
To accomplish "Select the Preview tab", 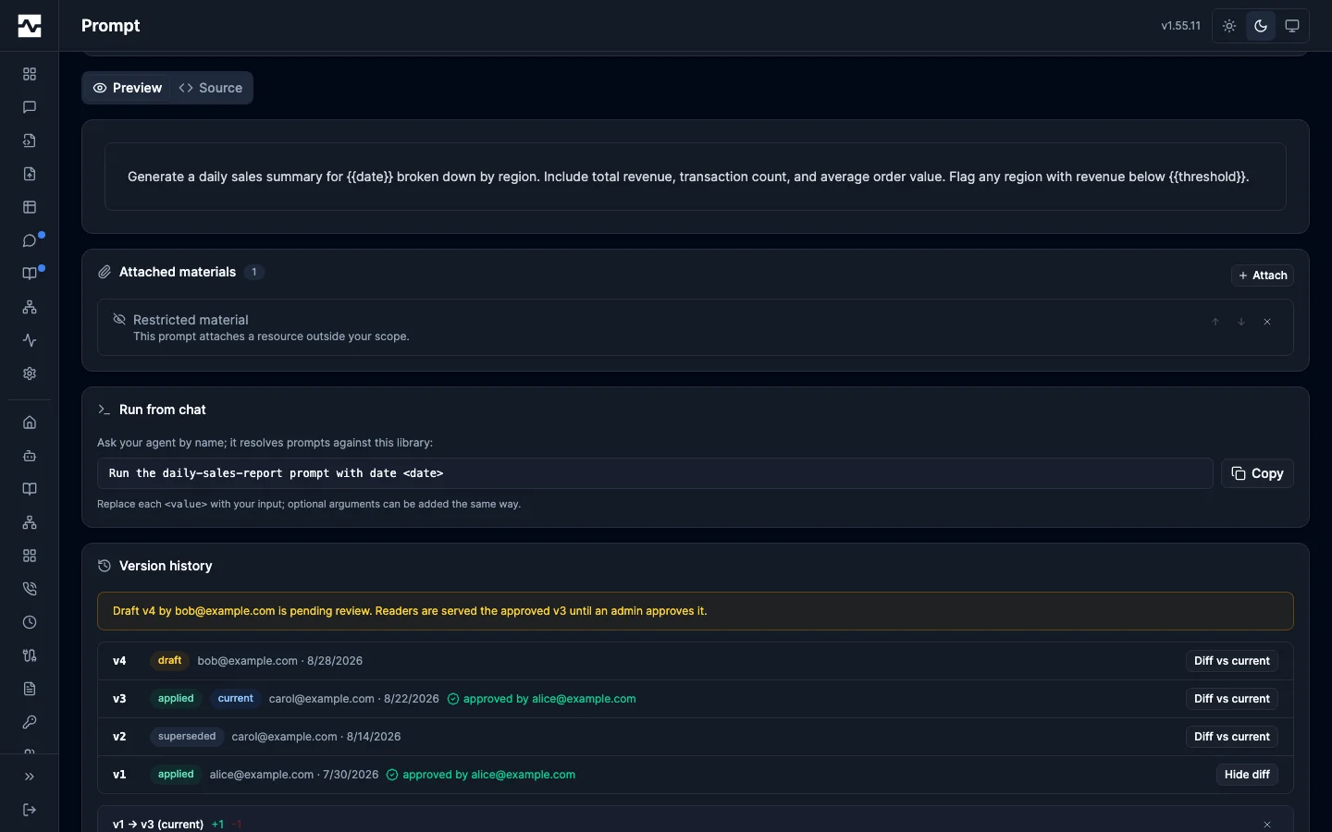I will click(128, 88).
